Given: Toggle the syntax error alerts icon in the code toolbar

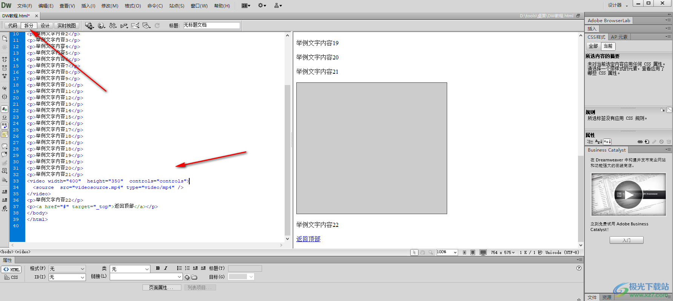Looking at the screenshot, I should (5, 134).
